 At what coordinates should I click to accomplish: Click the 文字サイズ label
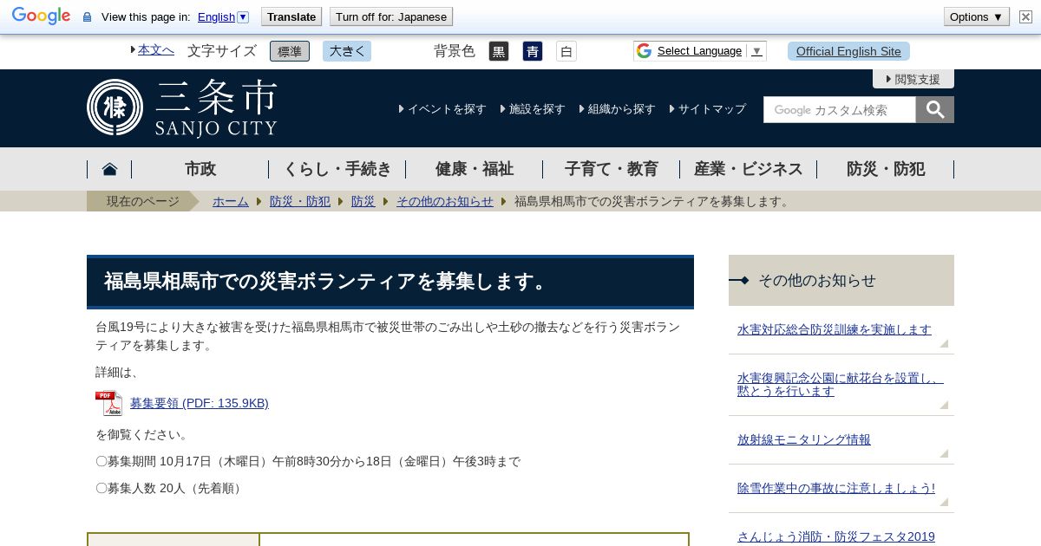[x=222, y=51]
